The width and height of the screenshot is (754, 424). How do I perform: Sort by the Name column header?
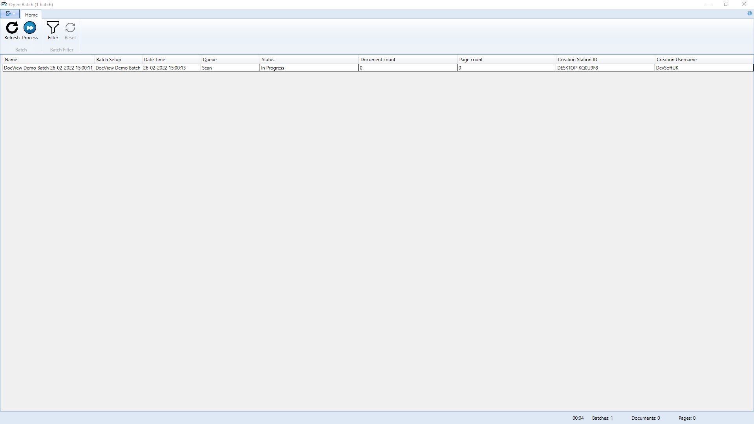48,60
